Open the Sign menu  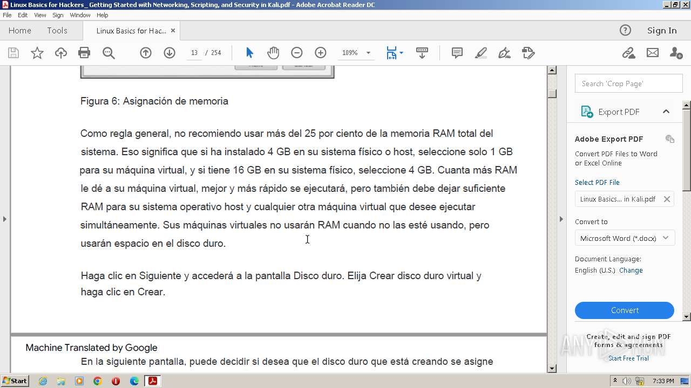click(x=58, y=15)
